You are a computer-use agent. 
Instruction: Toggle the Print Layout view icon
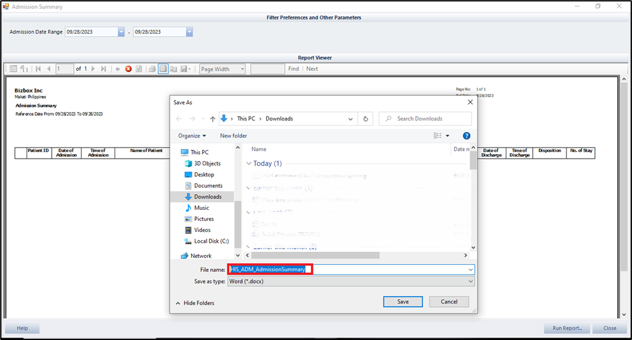click(163, 69)
